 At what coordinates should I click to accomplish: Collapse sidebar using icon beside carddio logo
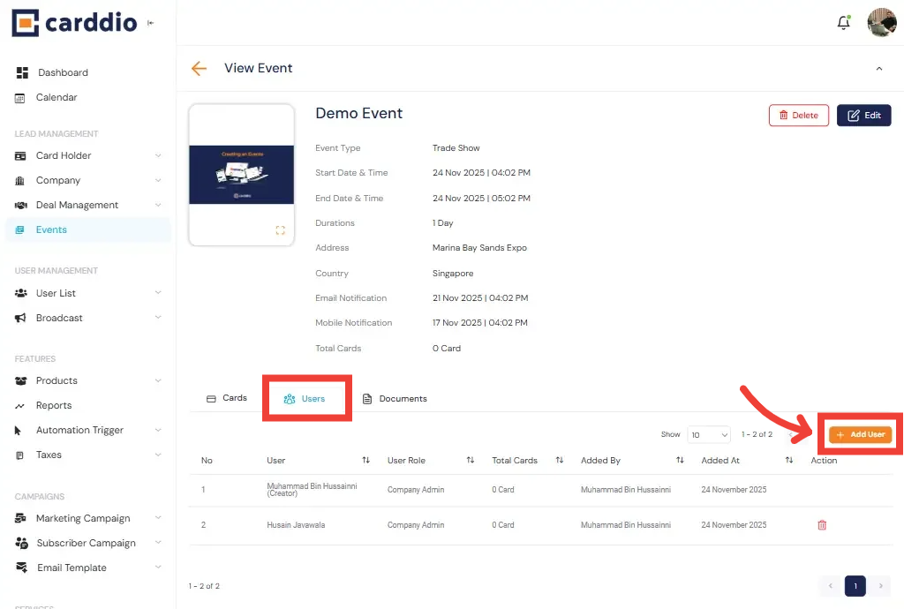151,23
